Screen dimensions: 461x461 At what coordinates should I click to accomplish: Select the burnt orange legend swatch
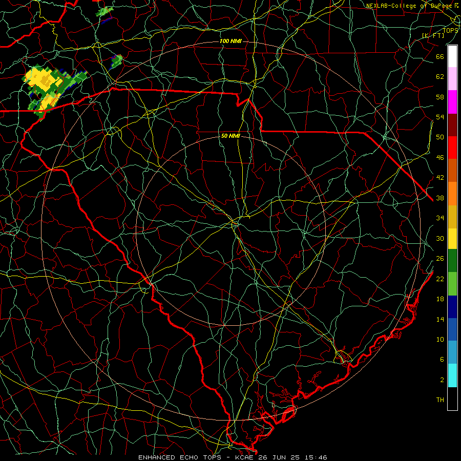452,171
